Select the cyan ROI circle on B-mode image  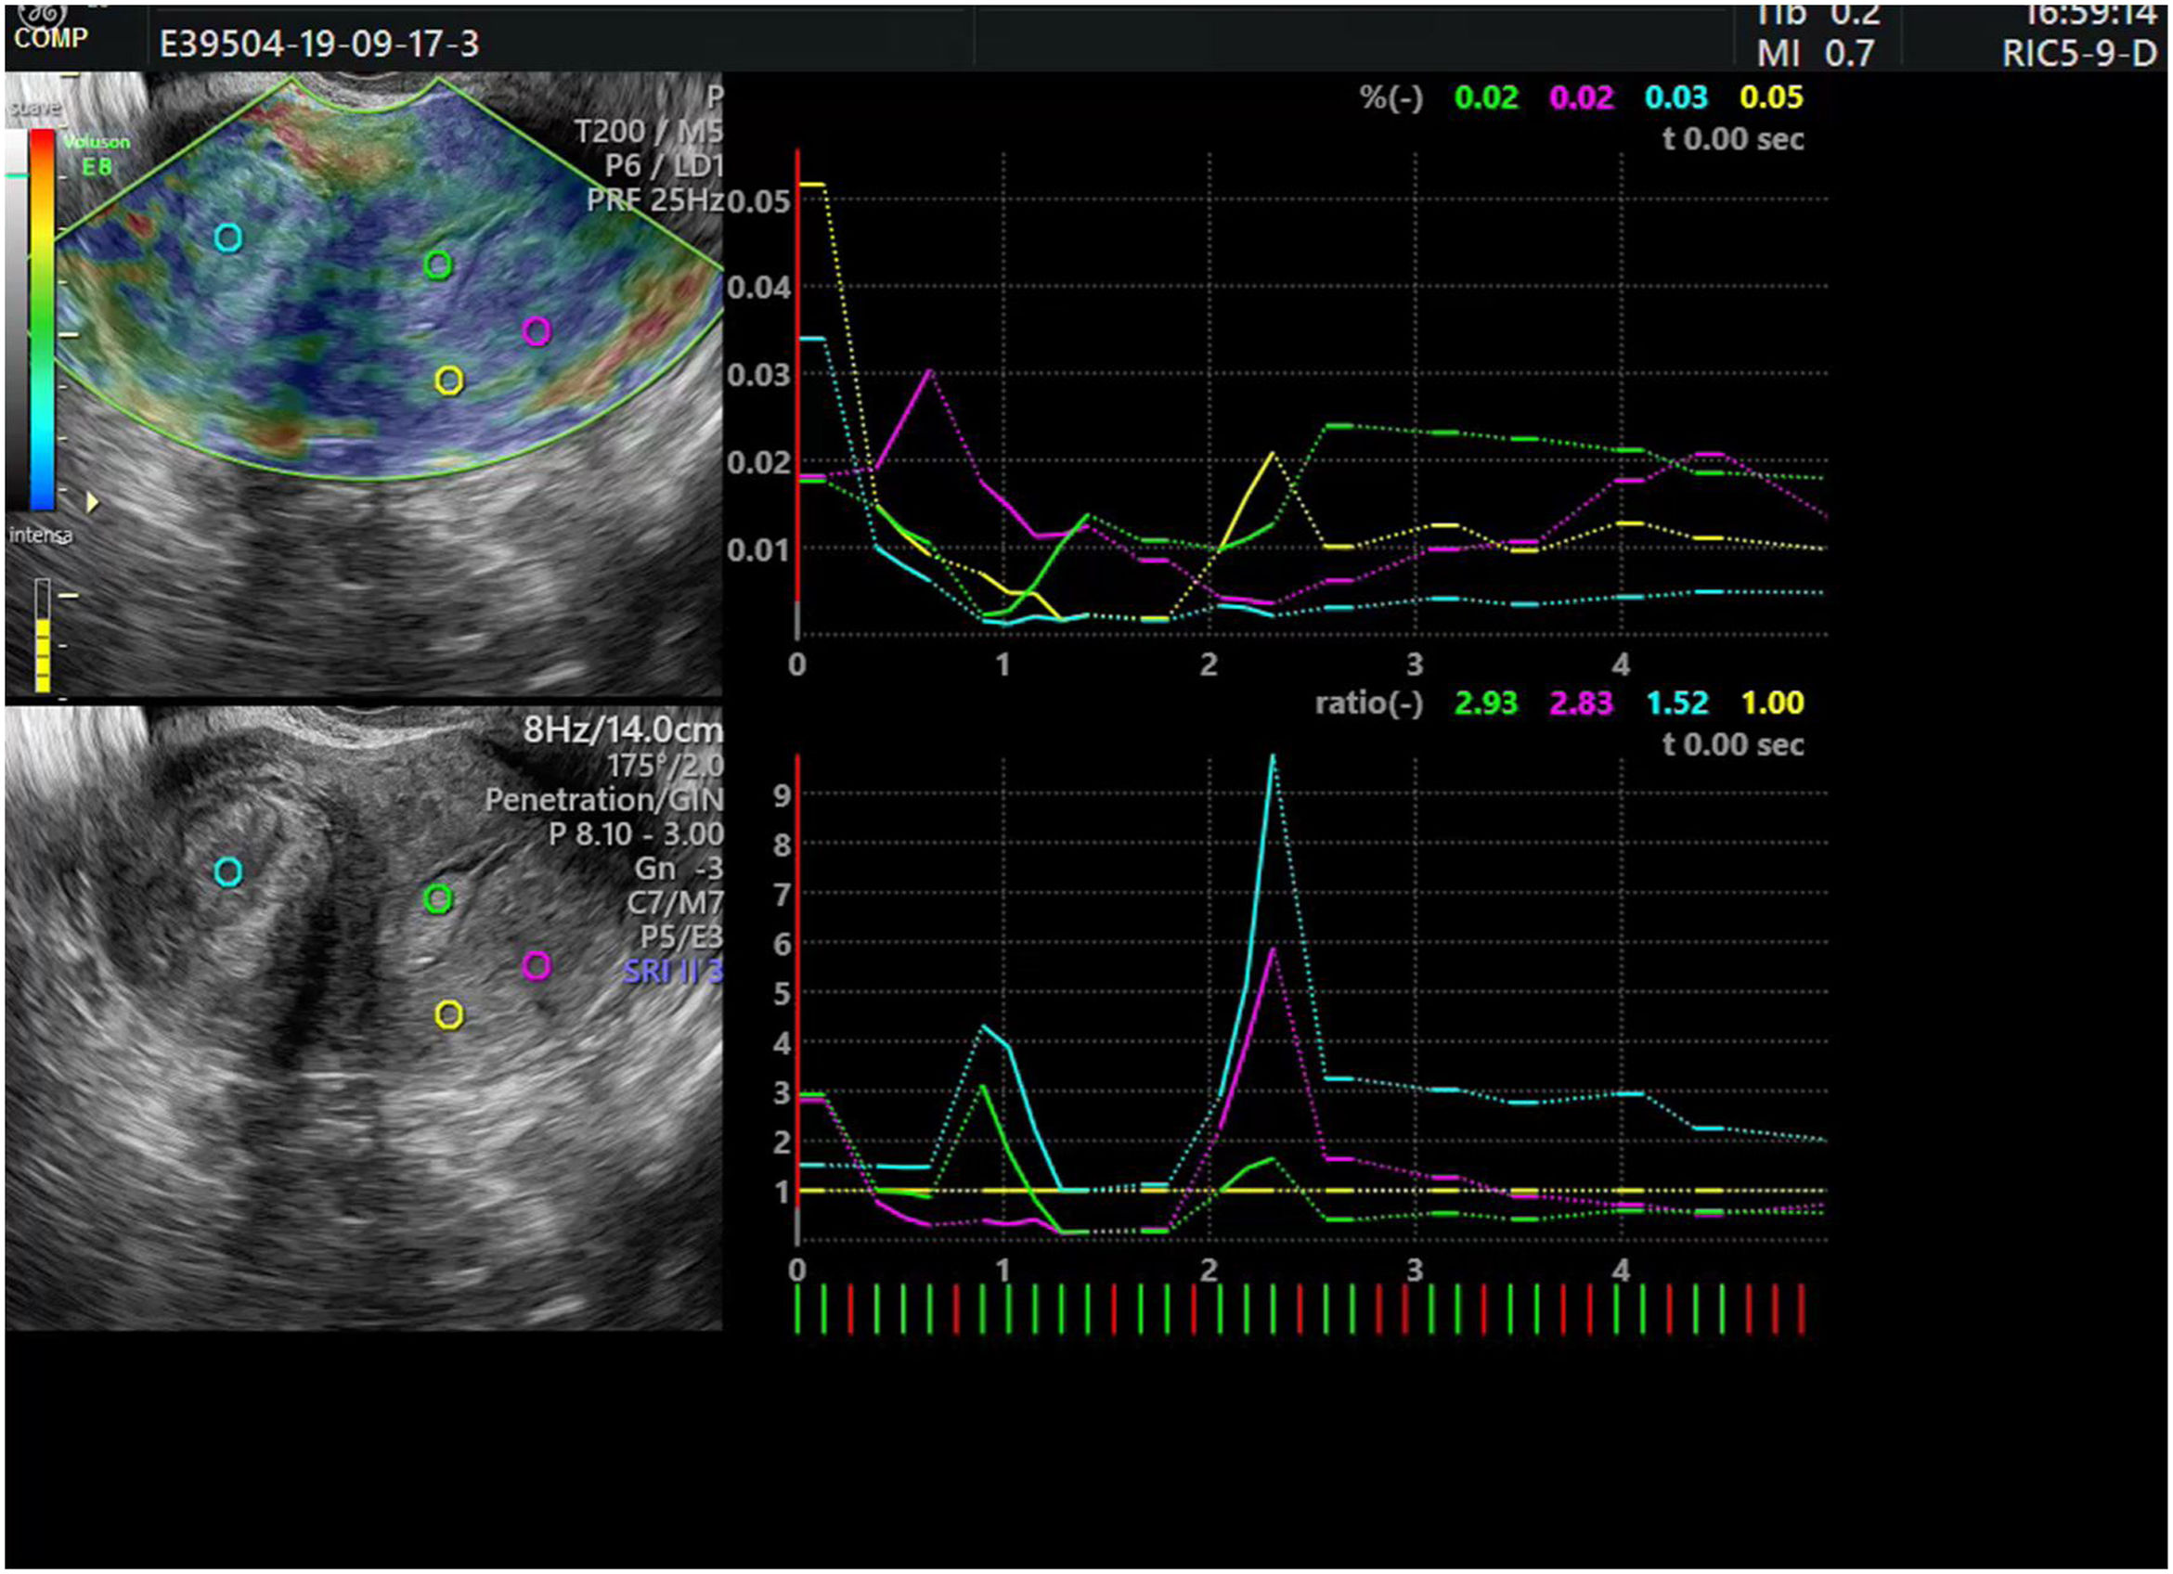tap(228, 871)
